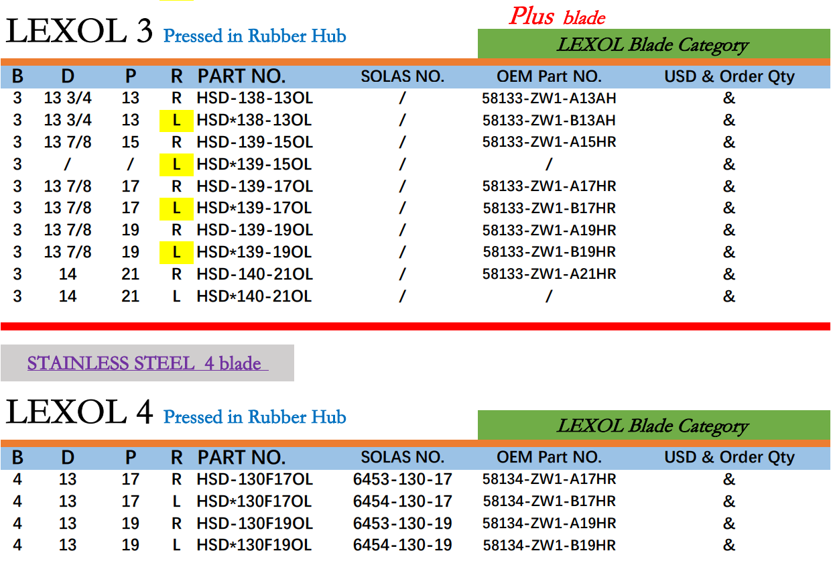Click OEM part 58133-ZW1-A19HR
Screen dimensions: 831x561
tap(549, 230)
